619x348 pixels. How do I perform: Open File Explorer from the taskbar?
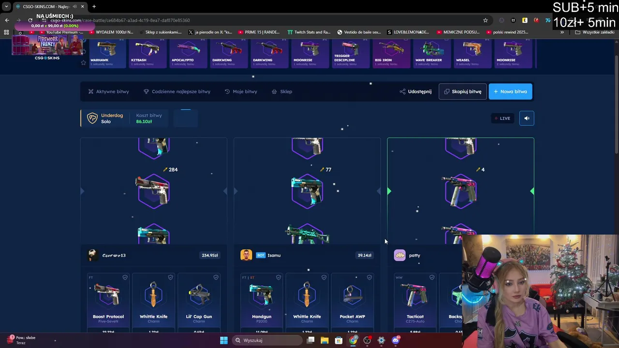pos(324,340)
